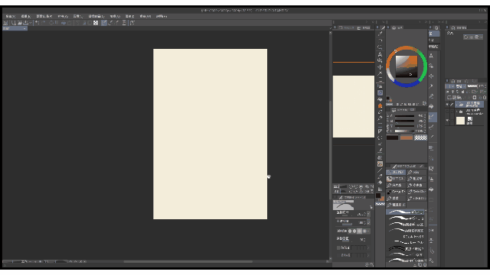This screenshot has height=275, width=490.
Task: Open the Edit menu in menu bar
Action: [x=25, y=16]
